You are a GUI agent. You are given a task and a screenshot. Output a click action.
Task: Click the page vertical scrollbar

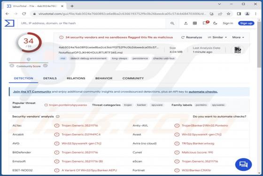pyautogui.click(x=259, y=45)
